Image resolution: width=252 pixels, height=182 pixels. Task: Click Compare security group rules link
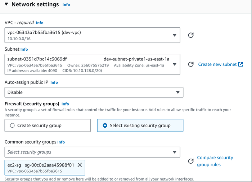215,161
